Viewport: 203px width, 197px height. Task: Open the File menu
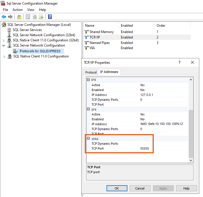point(5,10)
